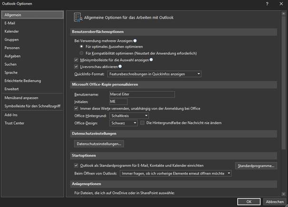The image size is (288, 207).
Task: Click the Abbrechen button
Action: [275, 202]
